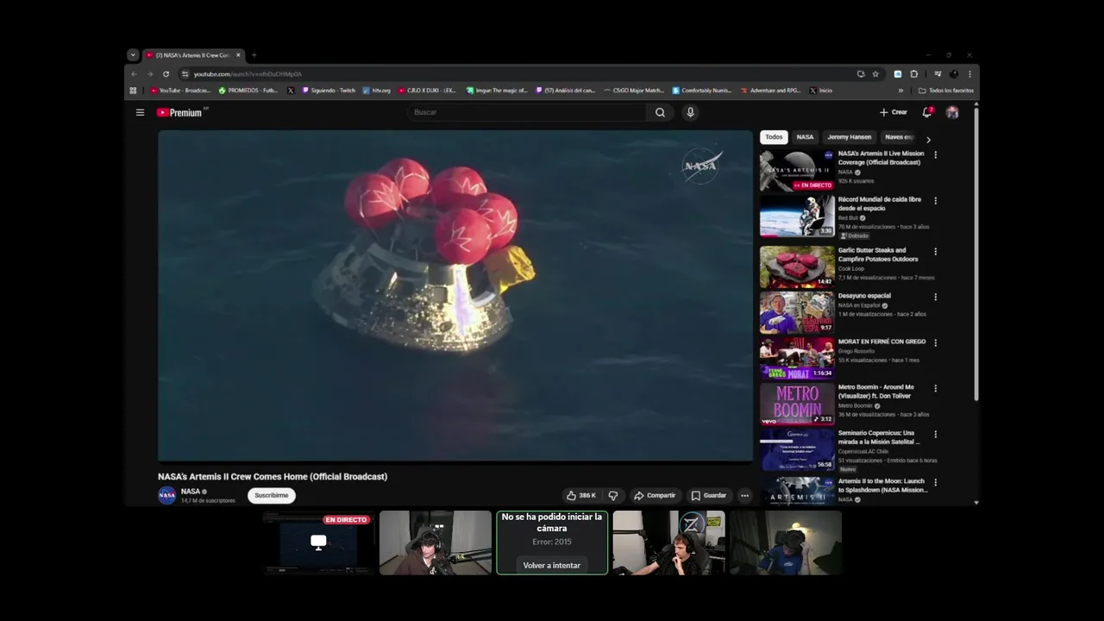Open the NASA channel avatar
Screen dimensions: 1104x621
pyautogui.click(x=167, y=495)
